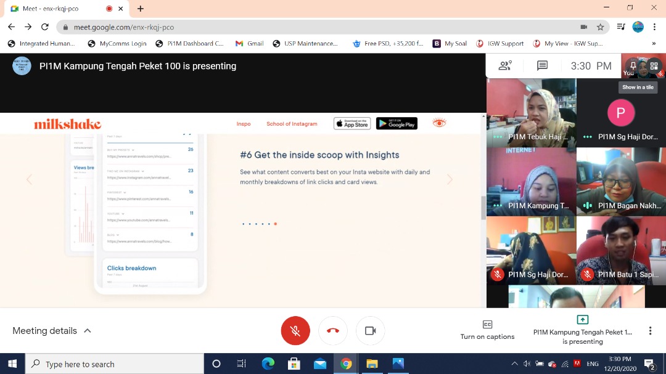
Task: Open the participants list icon
Action: pos(505,66)
